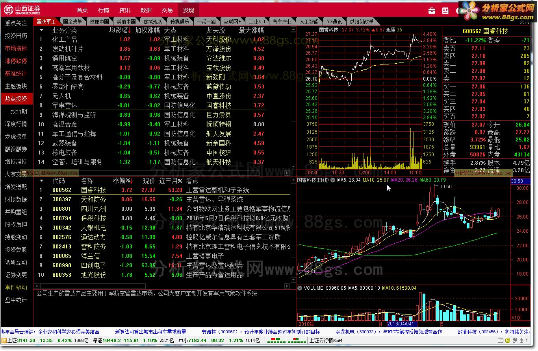Select stock 旭光股份 in list
Image resolution: width=538 pixels, height=351 pixels.
tap(93, 275)
